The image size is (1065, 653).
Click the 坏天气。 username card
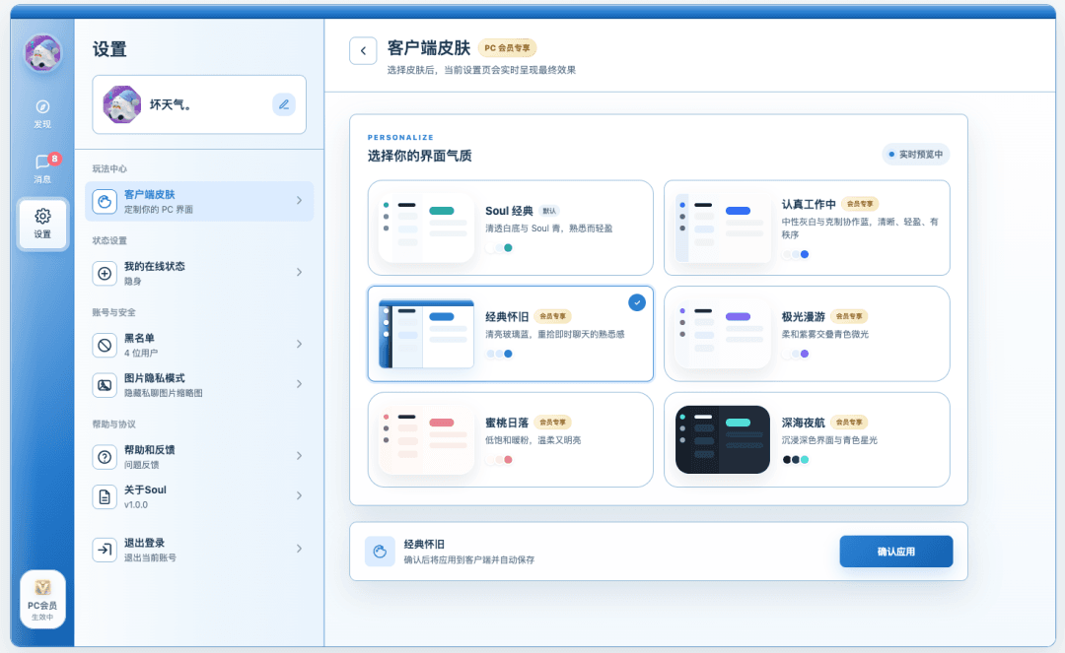(x=199, y=104)
